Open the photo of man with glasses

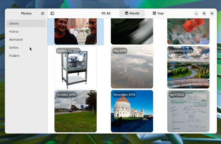coord(75,31)
